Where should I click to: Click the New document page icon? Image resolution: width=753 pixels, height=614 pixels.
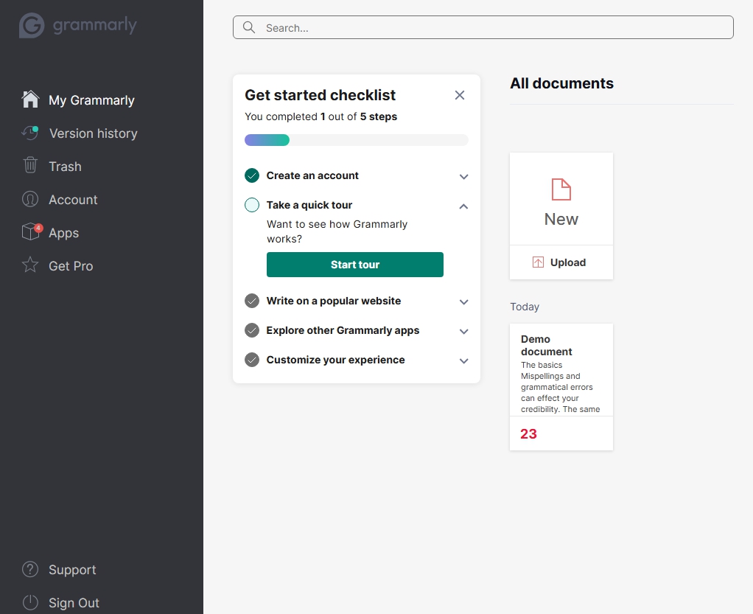click(x=561, y=189)
